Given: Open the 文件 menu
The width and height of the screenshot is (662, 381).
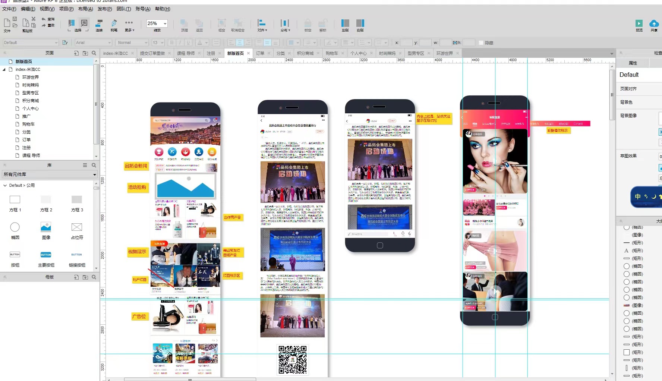Looking at the screenshot, I should pyautogui.click(x=9, y=9).
